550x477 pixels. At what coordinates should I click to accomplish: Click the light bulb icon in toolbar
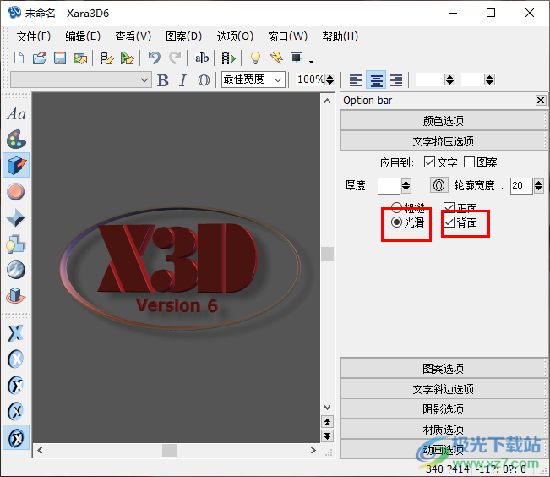point(255,58)
